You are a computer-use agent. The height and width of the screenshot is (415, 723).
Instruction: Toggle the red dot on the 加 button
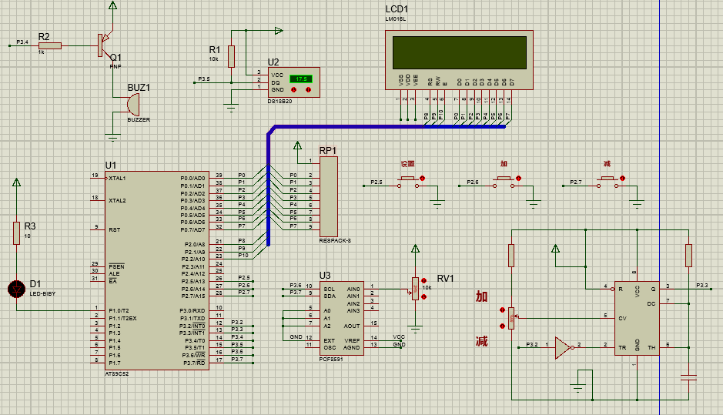[x=518, y=179]
